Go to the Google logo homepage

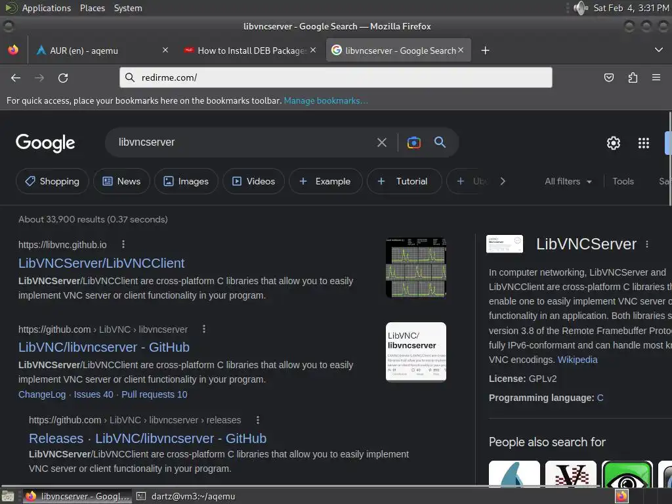(x=45, y=142)
